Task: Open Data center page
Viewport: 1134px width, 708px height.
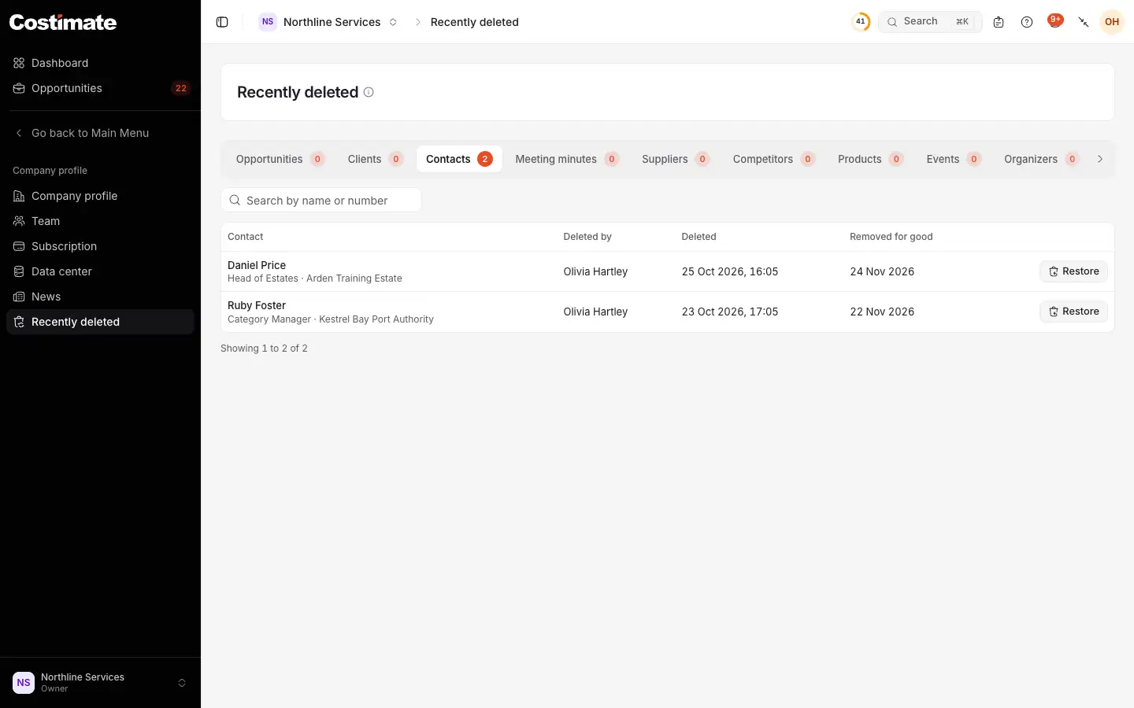Action: point(101,271)
